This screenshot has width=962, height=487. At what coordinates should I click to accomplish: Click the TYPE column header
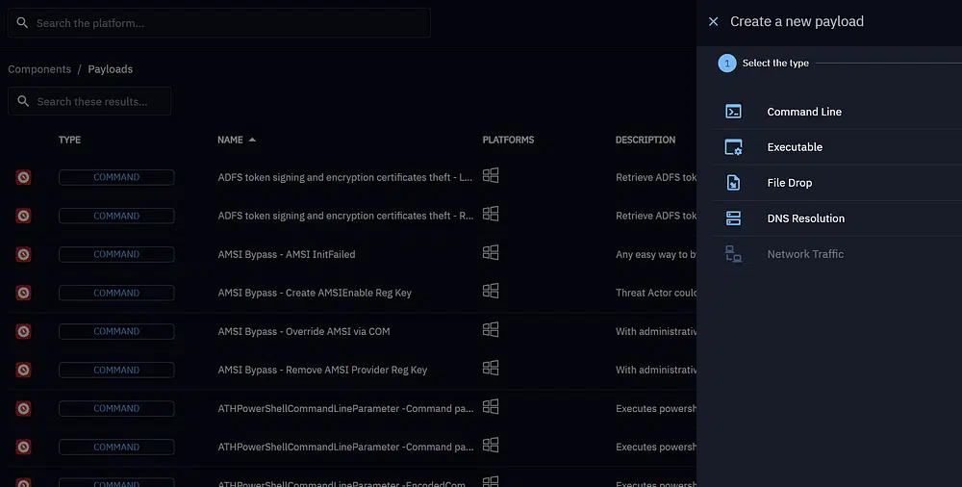(69, 140)
